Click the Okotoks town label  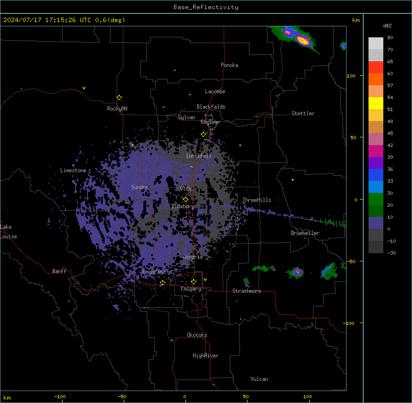coord(197,335)
